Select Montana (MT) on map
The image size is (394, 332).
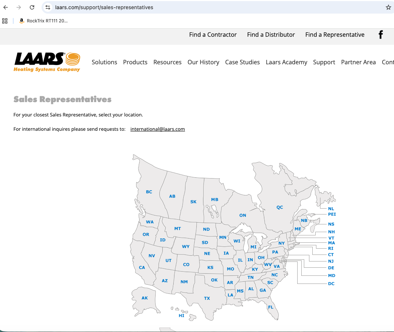(178, 229)
